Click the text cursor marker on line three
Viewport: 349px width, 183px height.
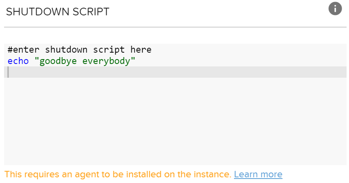tap(8, 72)
